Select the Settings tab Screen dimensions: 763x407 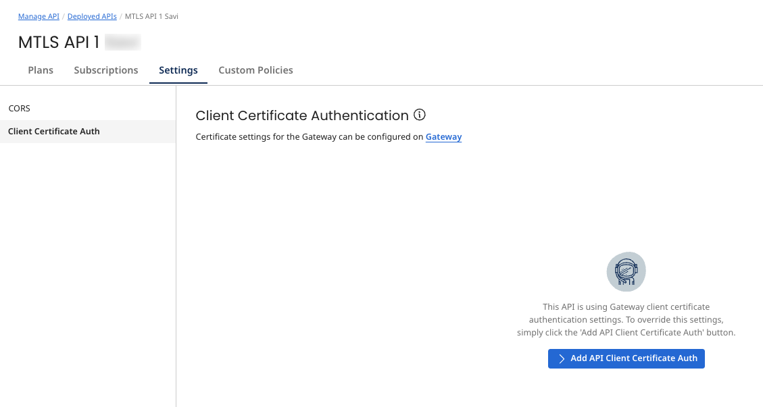tap(178, 70)
